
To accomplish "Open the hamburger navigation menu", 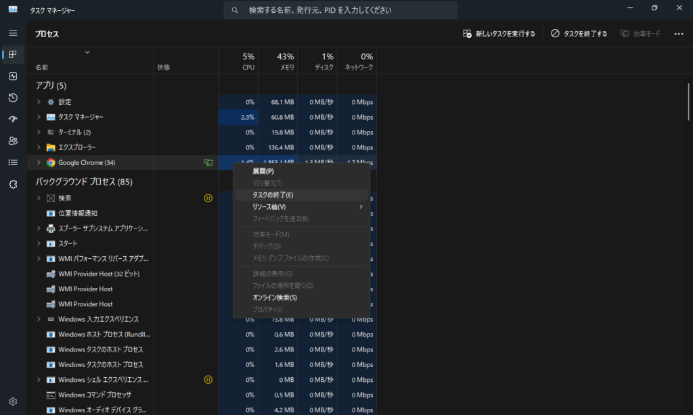I will [x=13, y=33].
